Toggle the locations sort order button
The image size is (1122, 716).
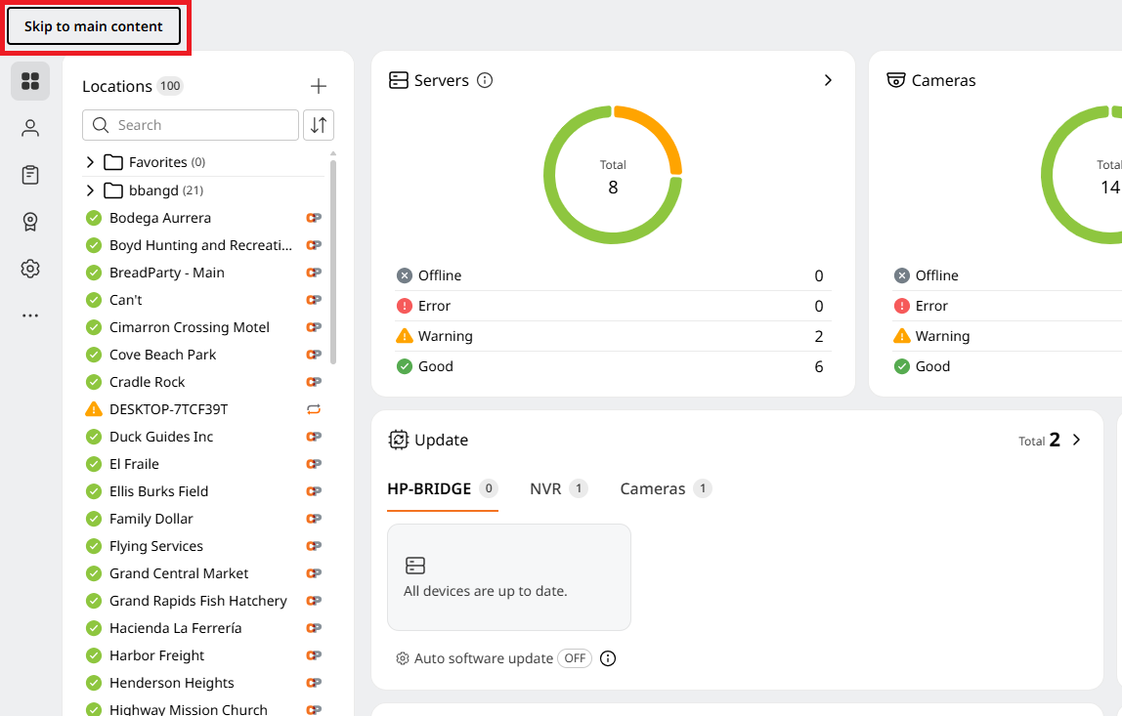(319, 125)
